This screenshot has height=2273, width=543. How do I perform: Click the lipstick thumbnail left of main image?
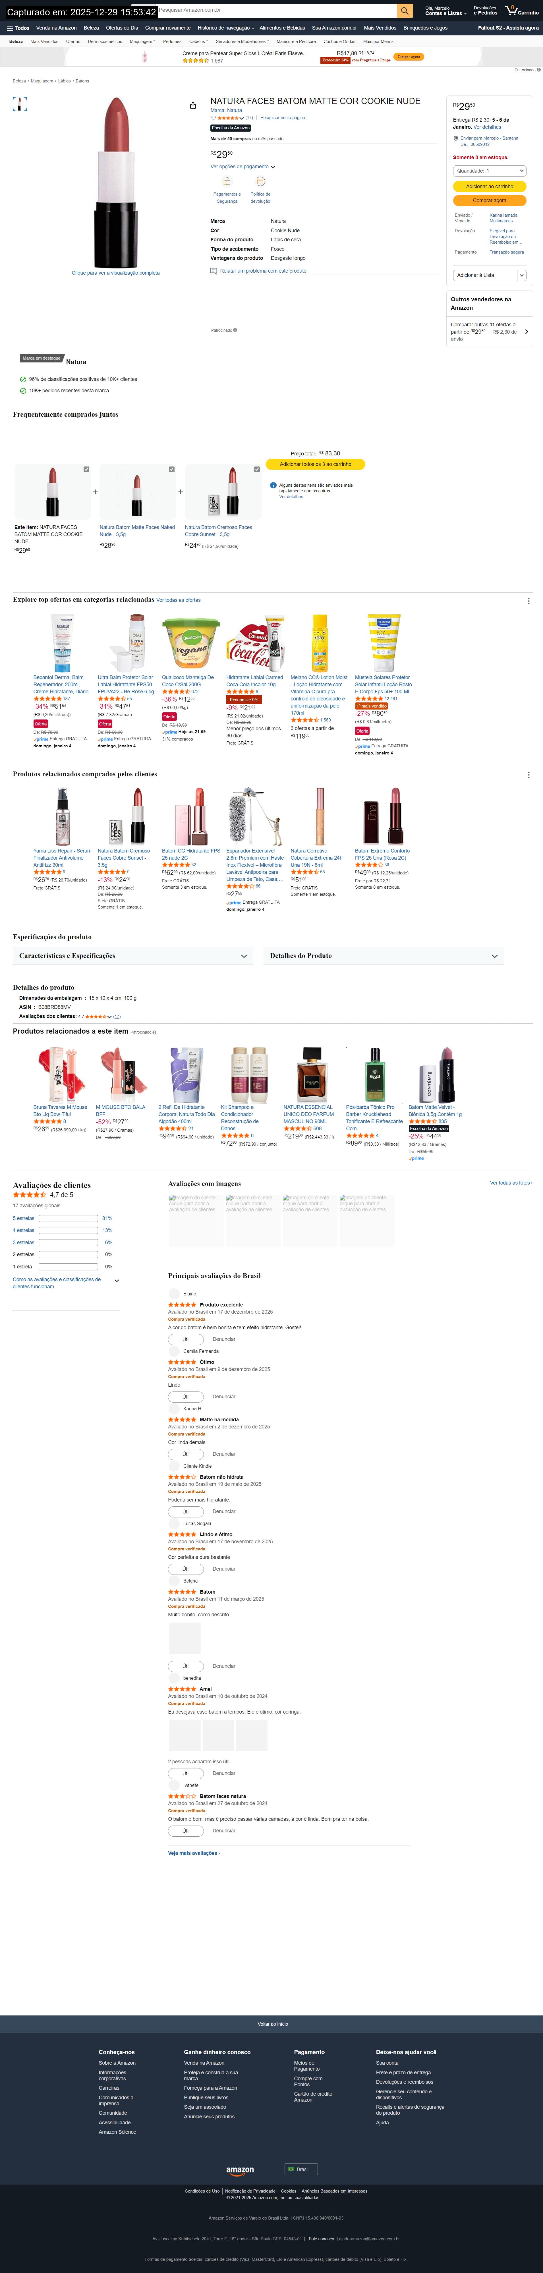[19, 104]
